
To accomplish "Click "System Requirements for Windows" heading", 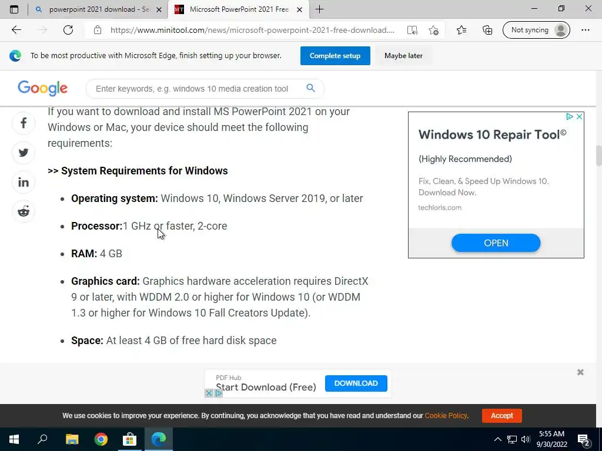I will (x=145, y=171).
